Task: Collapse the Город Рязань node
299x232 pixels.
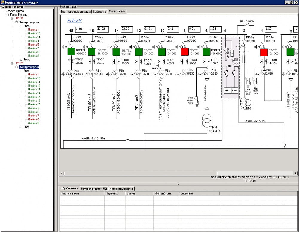Action: click(8, 15)
